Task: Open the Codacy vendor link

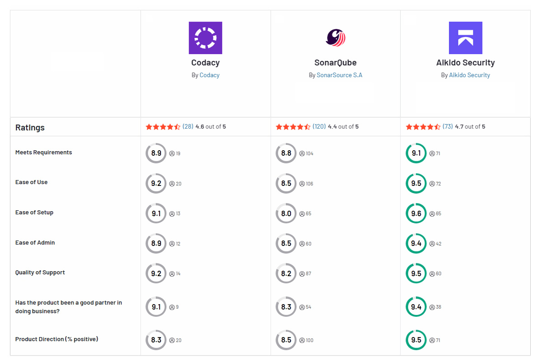Action: [x=210, y=75]
